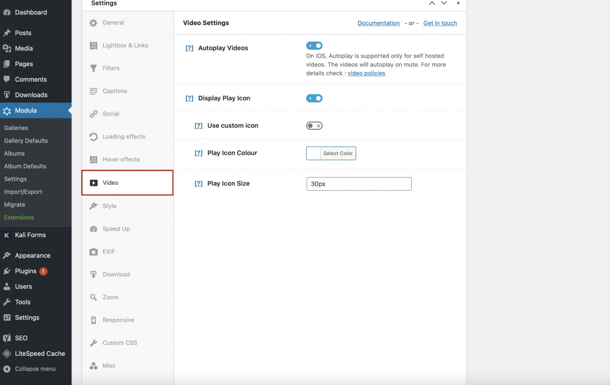The image size is (610, 385).
Task: Click the Zoom magnifier icon
Action: tap(94, 297)
